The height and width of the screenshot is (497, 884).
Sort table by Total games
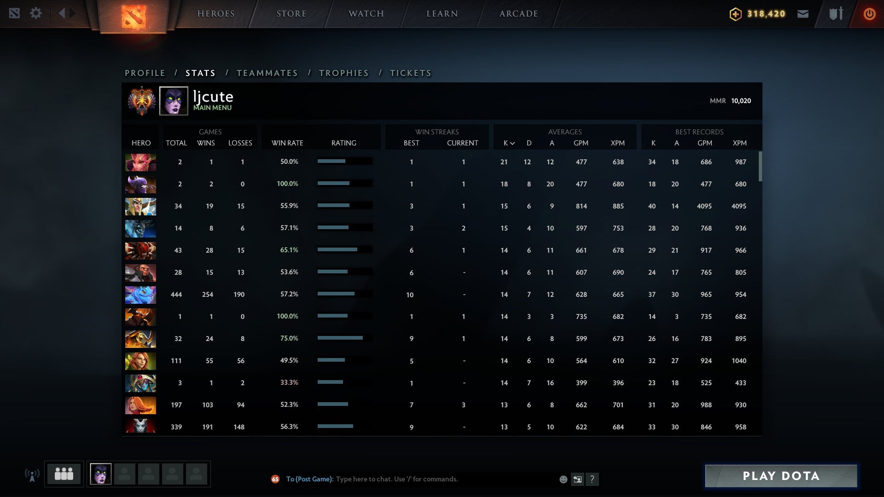point(176,143)
